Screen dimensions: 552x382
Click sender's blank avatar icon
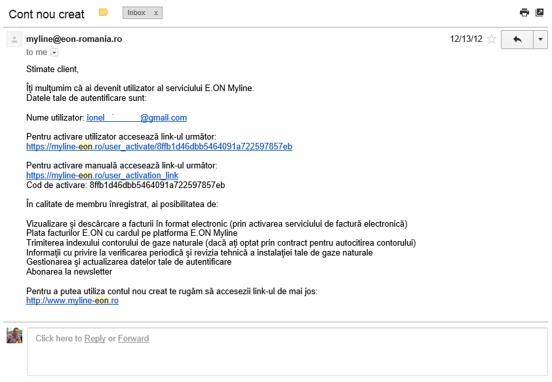pyautogui.click(x=14, y=39)
